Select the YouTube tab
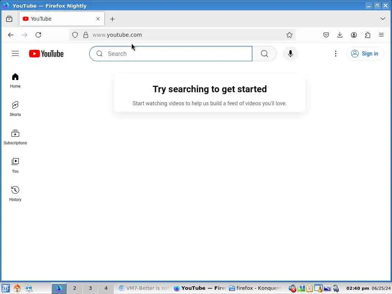The width and height of the screenshot is (392, 294). click(x=62, y=19)
